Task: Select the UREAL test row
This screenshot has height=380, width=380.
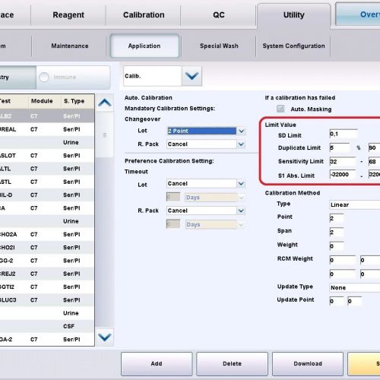Action: [x=47, y=129]
